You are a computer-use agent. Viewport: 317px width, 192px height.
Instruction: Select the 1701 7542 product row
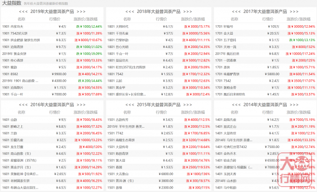point(265,81)
